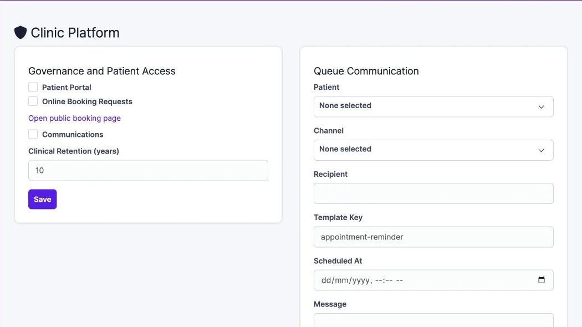Open the Patient dropdown

click(x=433, y=106)
